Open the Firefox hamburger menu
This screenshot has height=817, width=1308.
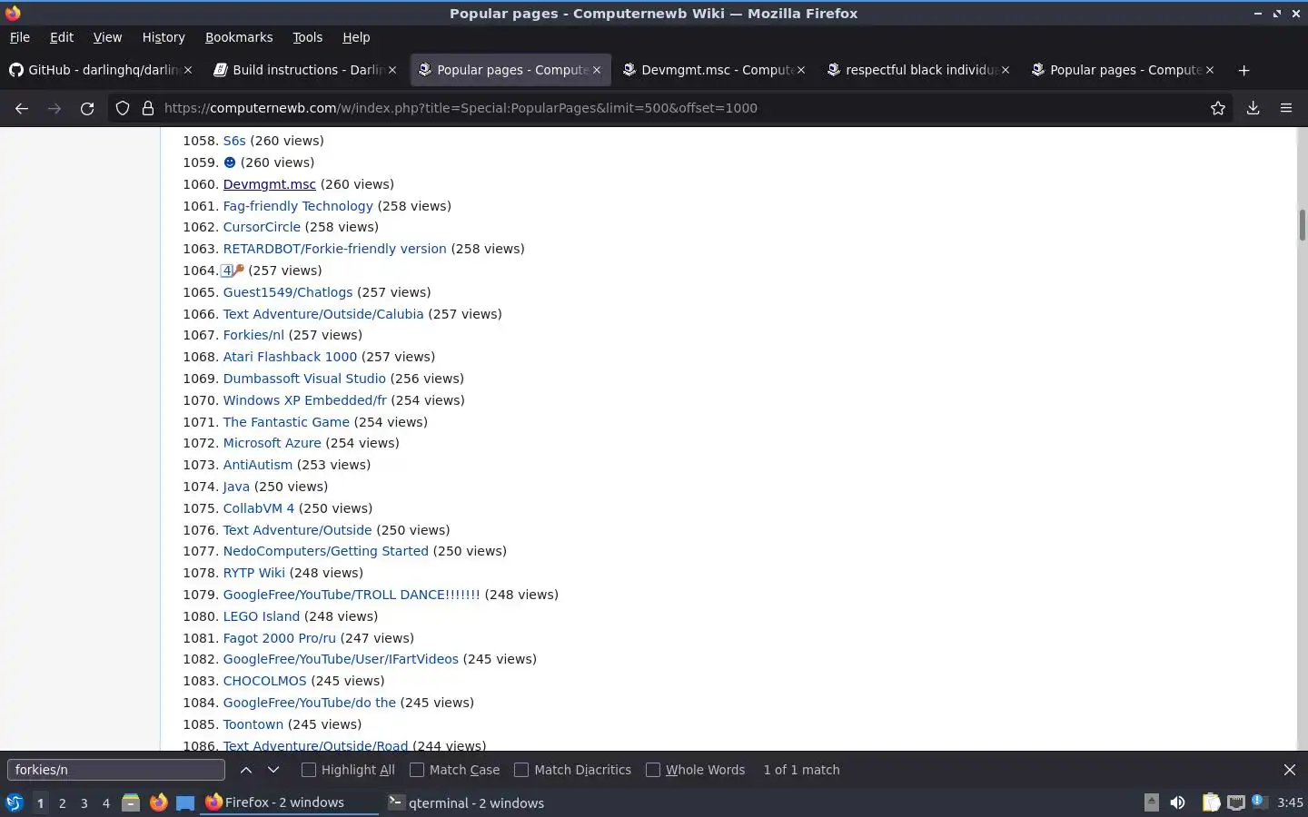[1286, 108]
